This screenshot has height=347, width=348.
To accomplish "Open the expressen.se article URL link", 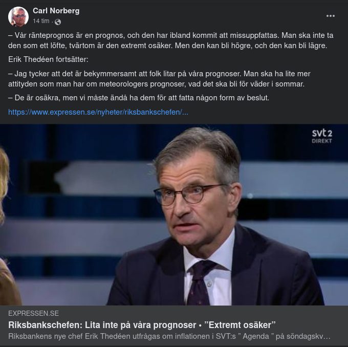I will point(98,112).
